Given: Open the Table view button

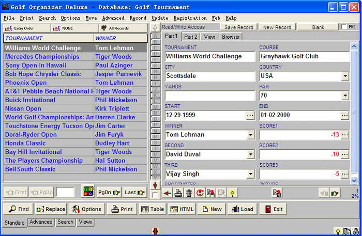Looking at the screenshot, I should 153,209.
